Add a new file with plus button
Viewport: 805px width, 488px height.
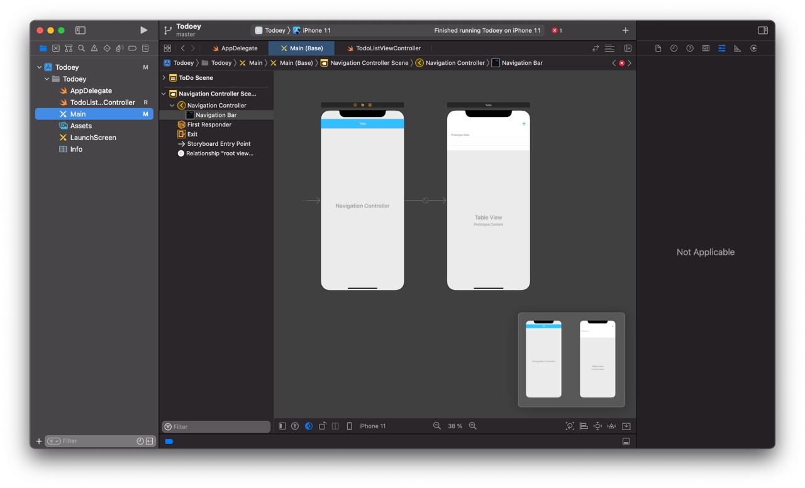coord(39,441)
